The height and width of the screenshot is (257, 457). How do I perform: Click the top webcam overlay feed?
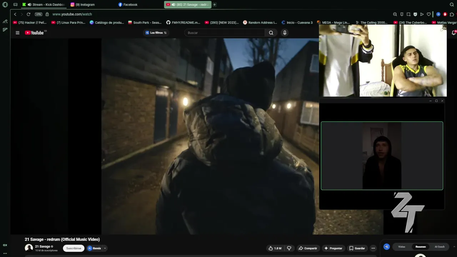[x=383, y=61]
